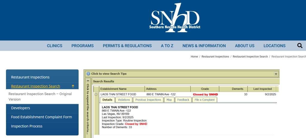Switch to File a Complaint tab
306x138 pixels.
coord(205,100)
